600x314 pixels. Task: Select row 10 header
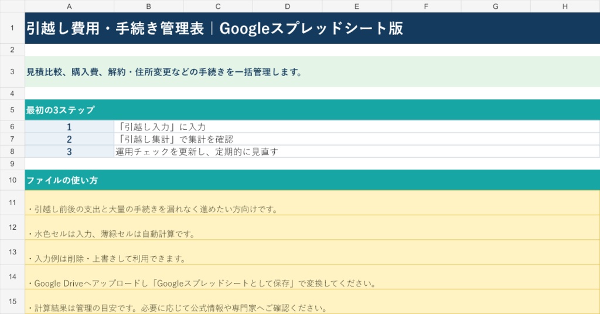tap(12, 180)
